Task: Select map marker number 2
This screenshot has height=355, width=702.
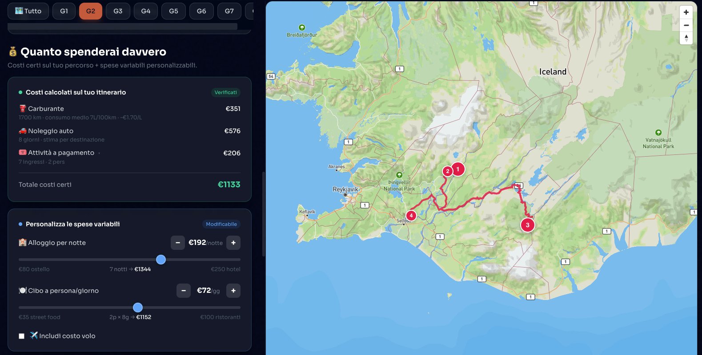Action: [x=447, y=171]
